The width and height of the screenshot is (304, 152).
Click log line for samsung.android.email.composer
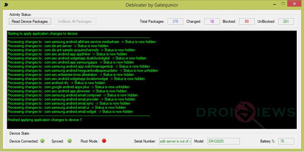tap(73, 95)
